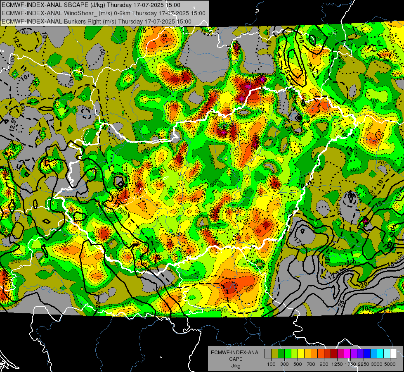Click the 2250 label under the color bar
Screen dimensions: 404x372
(x=364, y=364)
